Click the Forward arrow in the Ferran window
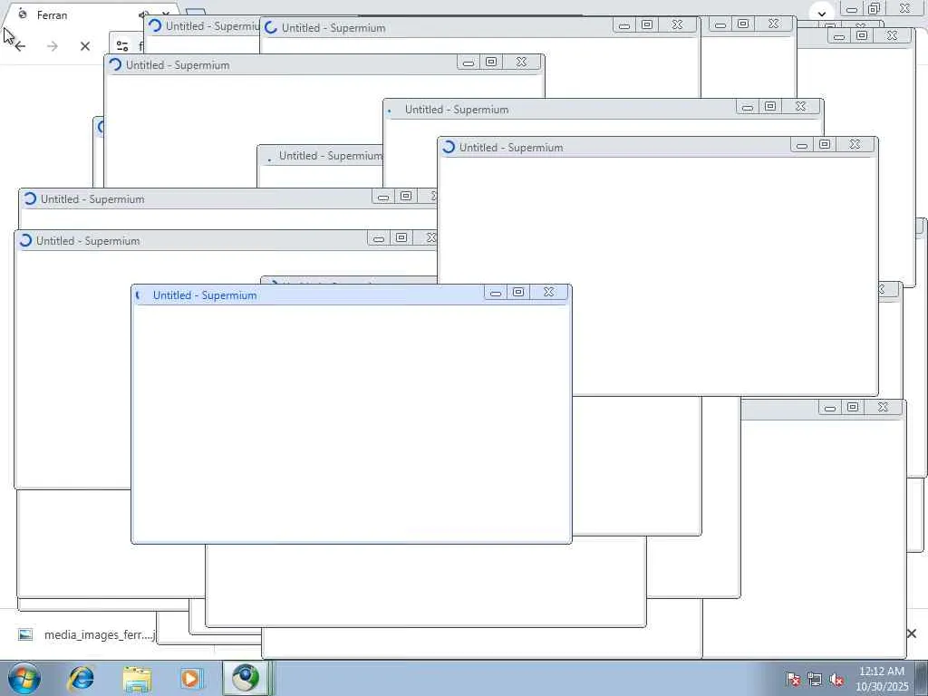 tap(53, 46)
